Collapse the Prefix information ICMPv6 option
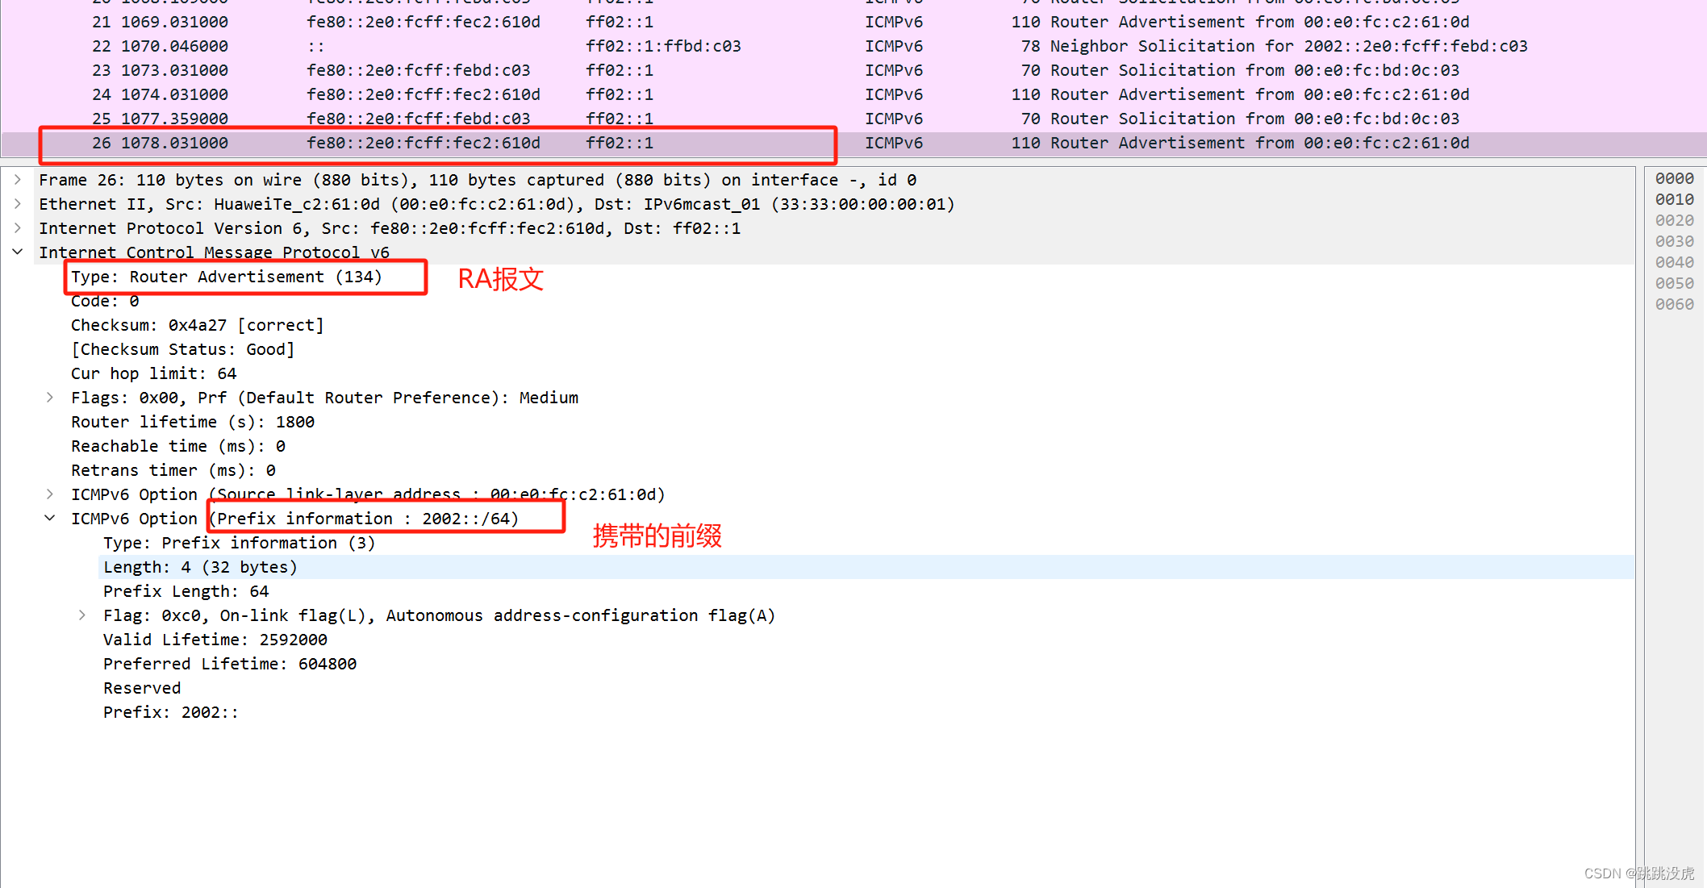Viewport: 1707px width, 888px height. click(x=50, y=519)
